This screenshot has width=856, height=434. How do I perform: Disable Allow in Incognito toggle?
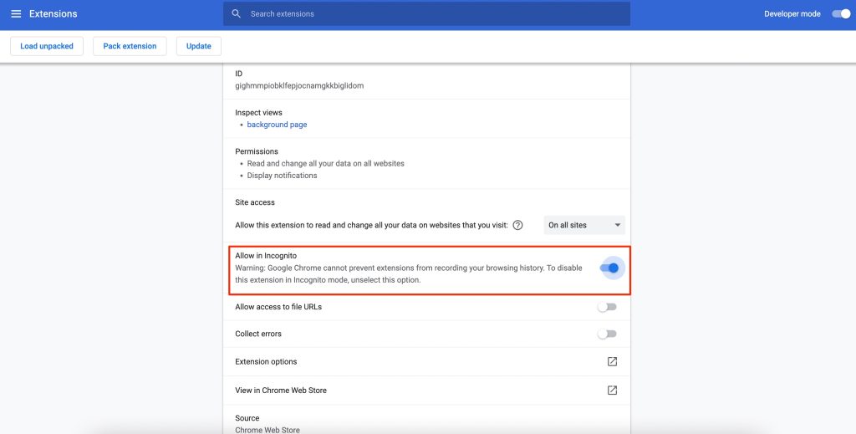(x=609, y=268)
